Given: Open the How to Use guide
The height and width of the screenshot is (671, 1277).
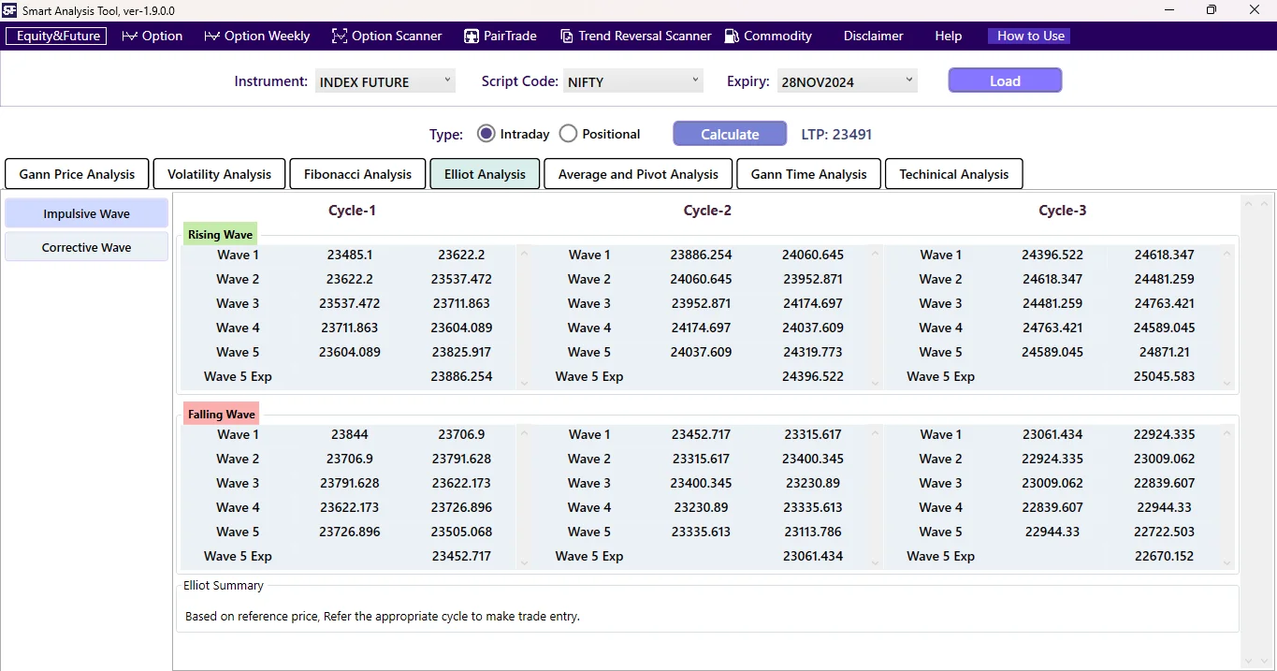Looking at the screenshot, I should pos(1028,36).
